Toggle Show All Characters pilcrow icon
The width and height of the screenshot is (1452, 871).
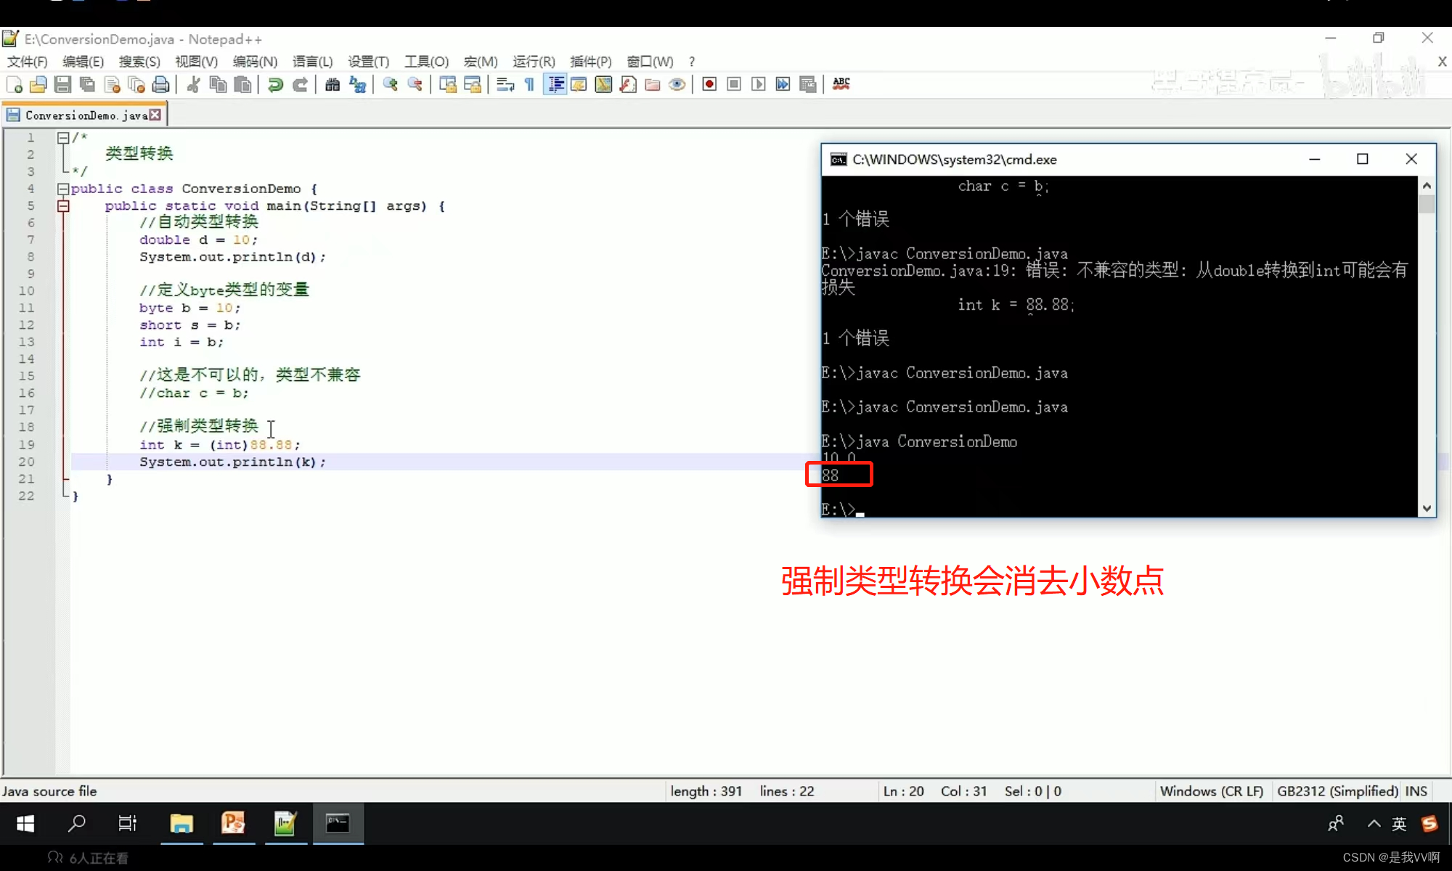coord(530,85)
